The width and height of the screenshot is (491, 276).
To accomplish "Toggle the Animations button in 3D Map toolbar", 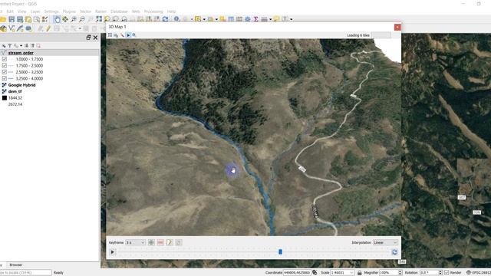I will [128, 35].
